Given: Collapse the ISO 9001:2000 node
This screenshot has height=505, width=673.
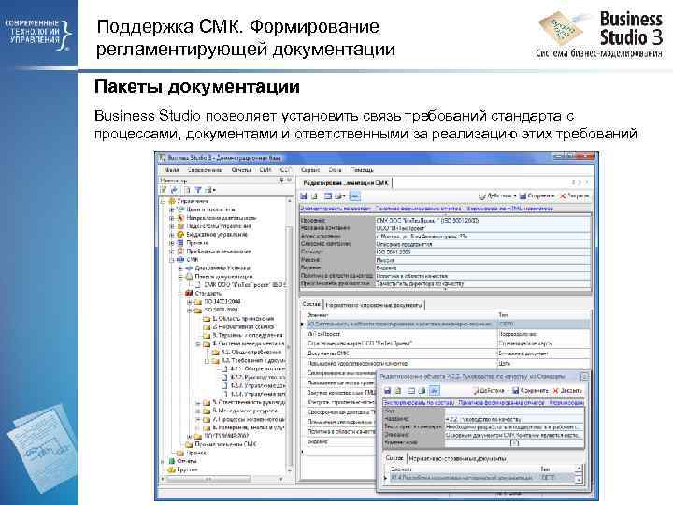Looking at the screenshot, I should pos(189,310).
